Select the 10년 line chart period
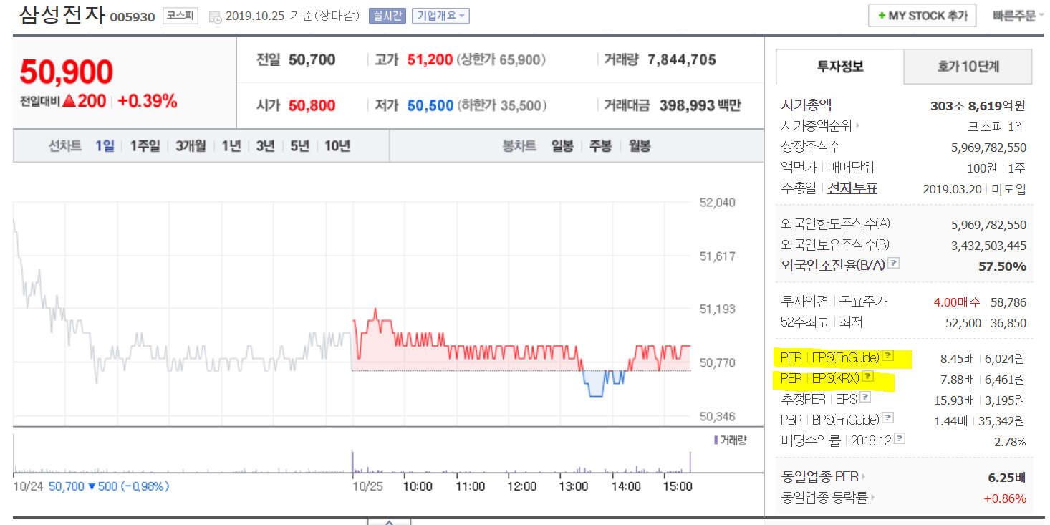1050x525 pixels. 337,146
